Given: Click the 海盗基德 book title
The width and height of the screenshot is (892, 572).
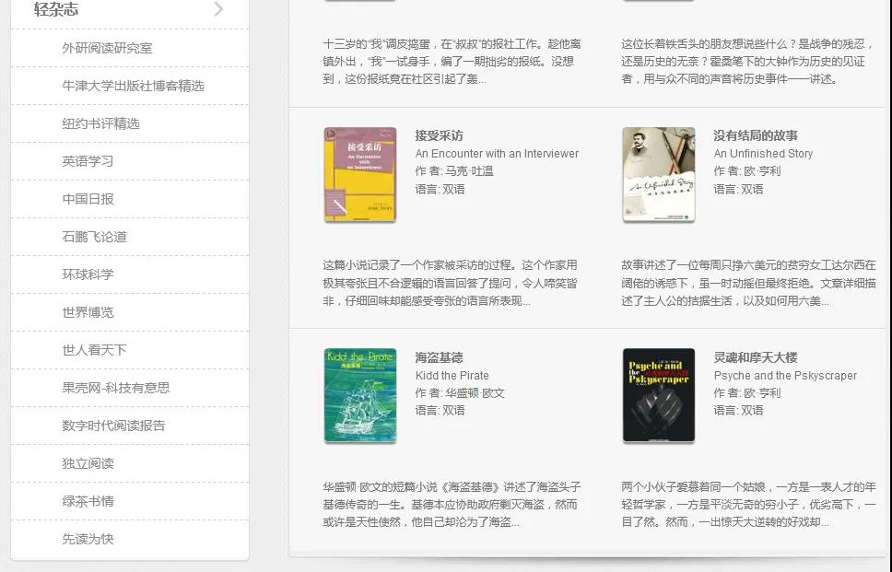Looking at the screenshot, I should pyautogui.click(x=439, y=357).
